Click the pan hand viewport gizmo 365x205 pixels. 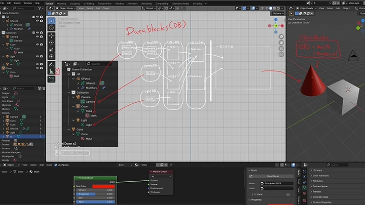(x=281, y=43)
